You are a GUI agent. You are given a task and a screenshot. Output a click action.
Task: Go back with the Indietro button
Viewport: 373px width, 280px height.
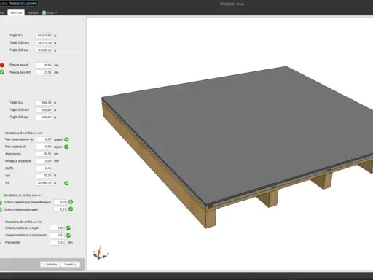[50, 264]
